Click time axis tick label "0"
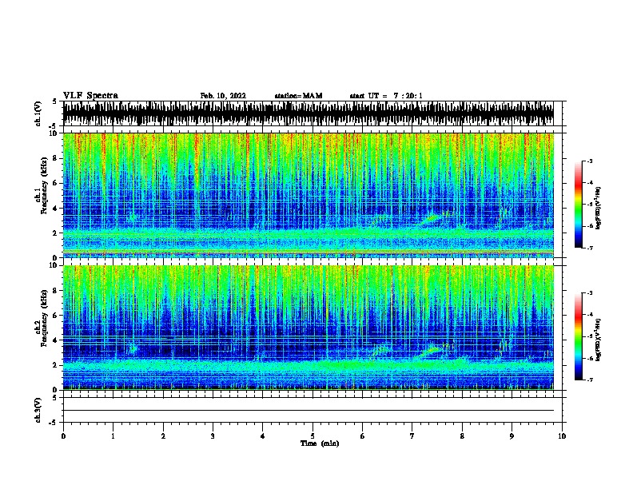 [63, 436]
